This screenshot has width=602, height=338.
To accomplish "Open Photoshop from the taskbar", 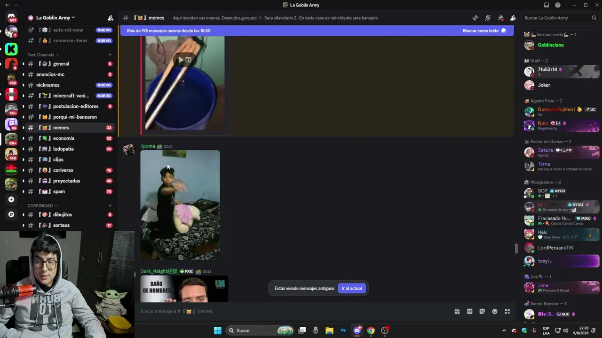I will click(343, 330).
